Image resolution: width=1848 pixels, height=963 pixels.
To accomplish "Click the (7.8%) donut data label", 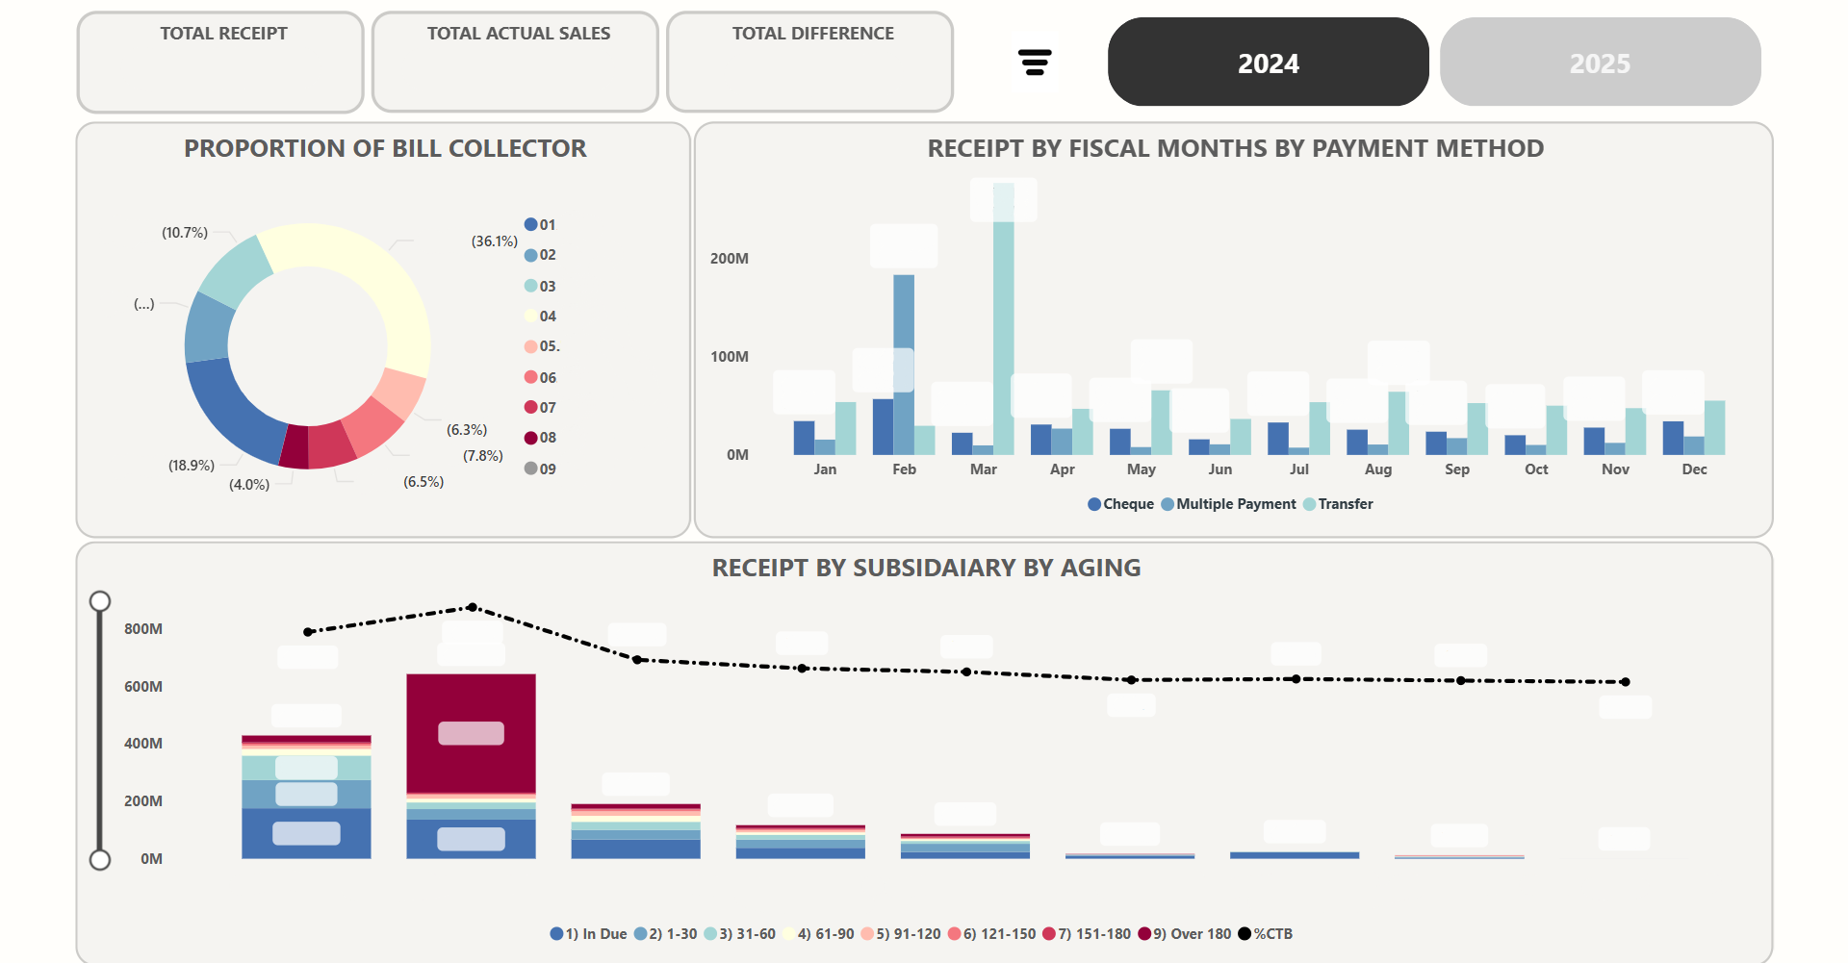I will click(x=483, y=456).
